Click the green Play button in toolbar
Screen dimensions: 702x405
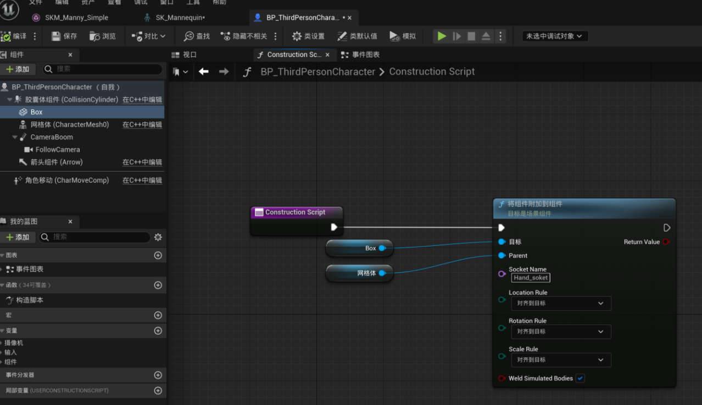[442, 36]
